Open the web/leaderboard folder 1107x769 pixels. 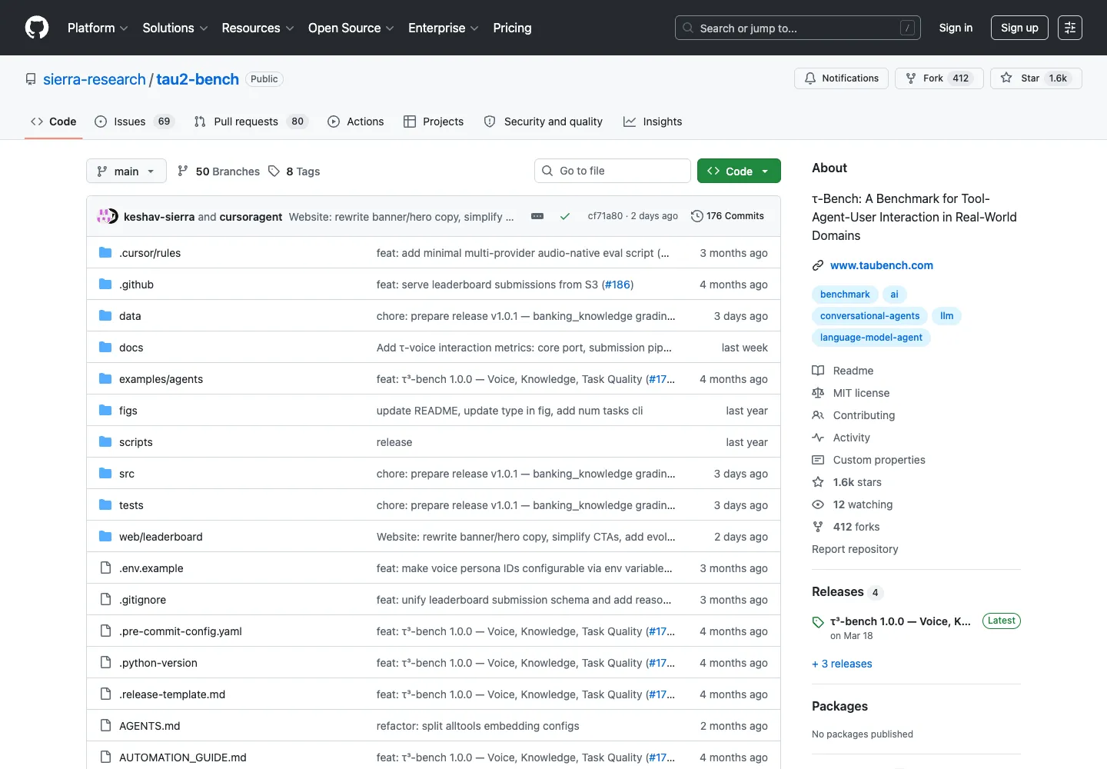coord(161,537)
